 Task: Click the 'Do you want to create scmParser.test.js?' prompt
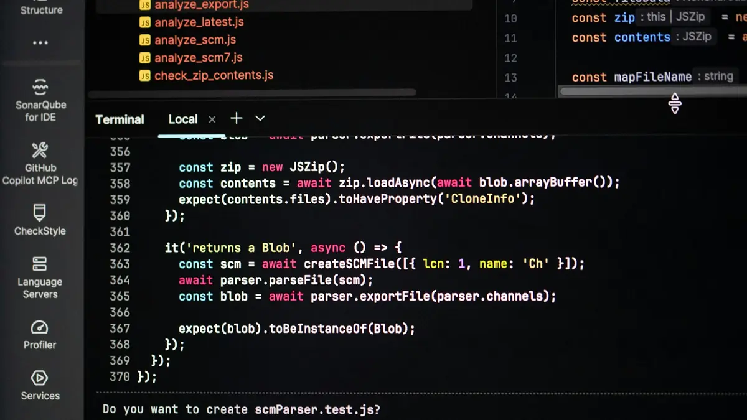(x=242, y=409)
